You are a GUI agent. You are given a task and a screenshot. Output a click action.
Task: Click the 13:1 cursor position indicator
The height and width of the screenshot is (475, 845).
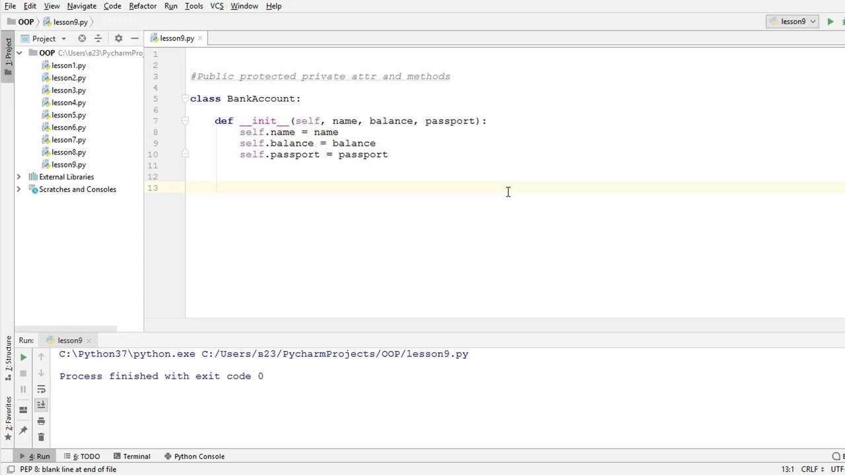[788, 469]
